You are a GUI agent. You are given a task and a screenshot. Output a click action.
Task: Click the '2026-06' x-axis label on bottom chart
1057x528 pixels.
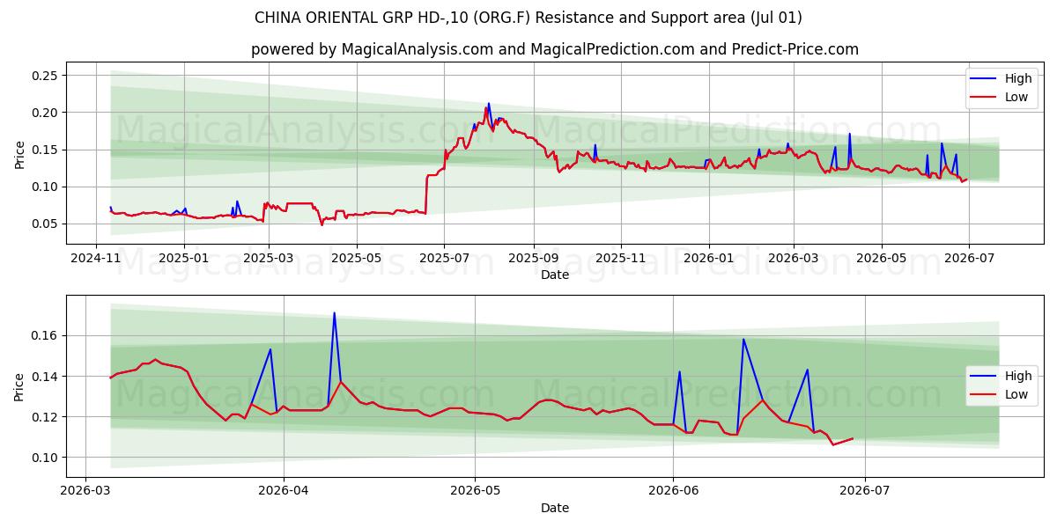[673, 491]
